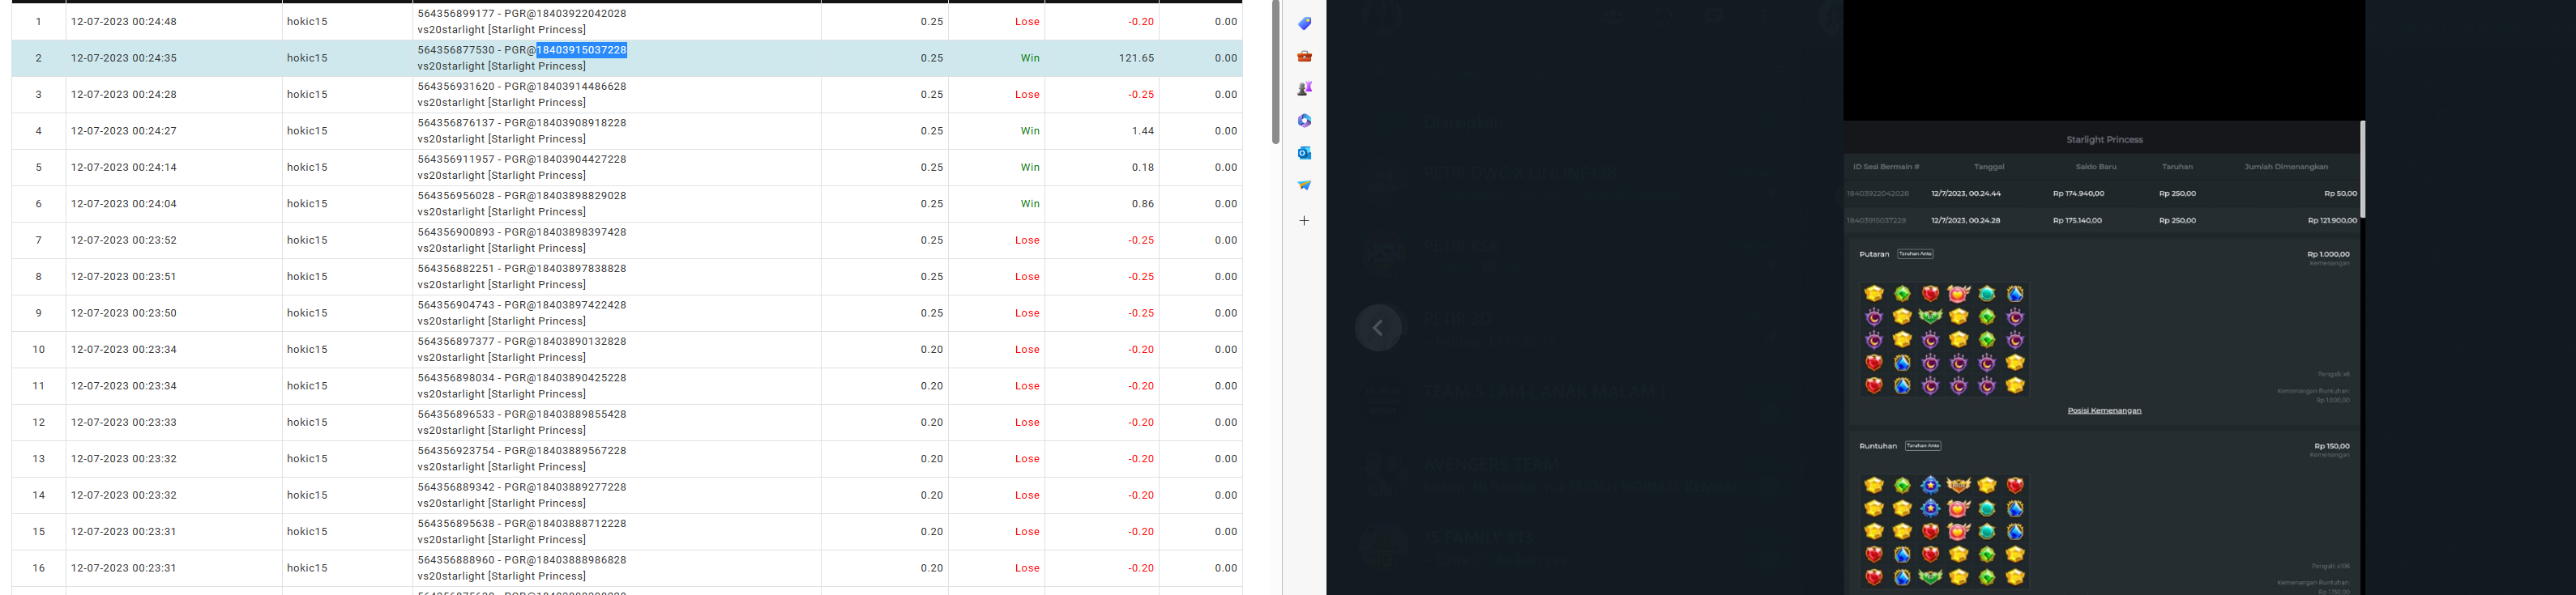
Task: Click the Jumlah Dimenangkan column header
Action: click(2286, 167)
